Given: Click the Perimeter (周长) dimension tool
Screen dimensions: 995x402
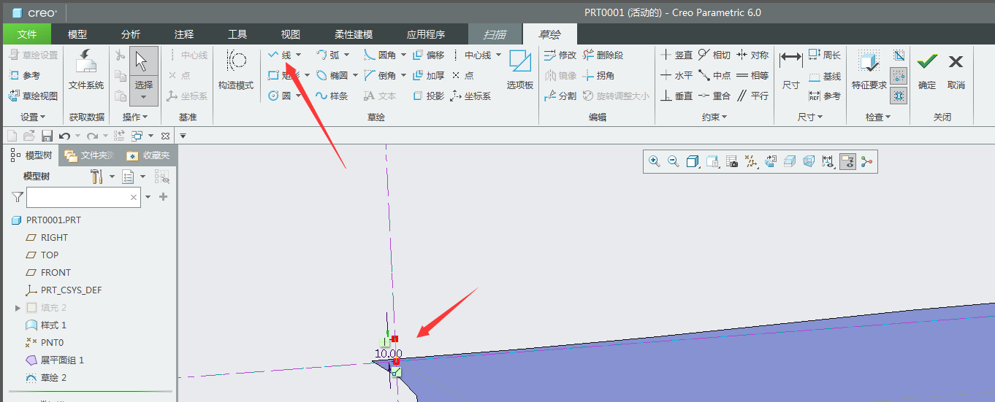Looking at the screenshot, I should pos(825,55).
